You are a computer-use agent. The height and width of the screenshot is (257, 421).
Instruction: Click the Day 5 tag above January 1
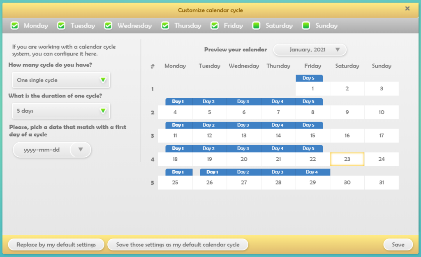(309, 78)
